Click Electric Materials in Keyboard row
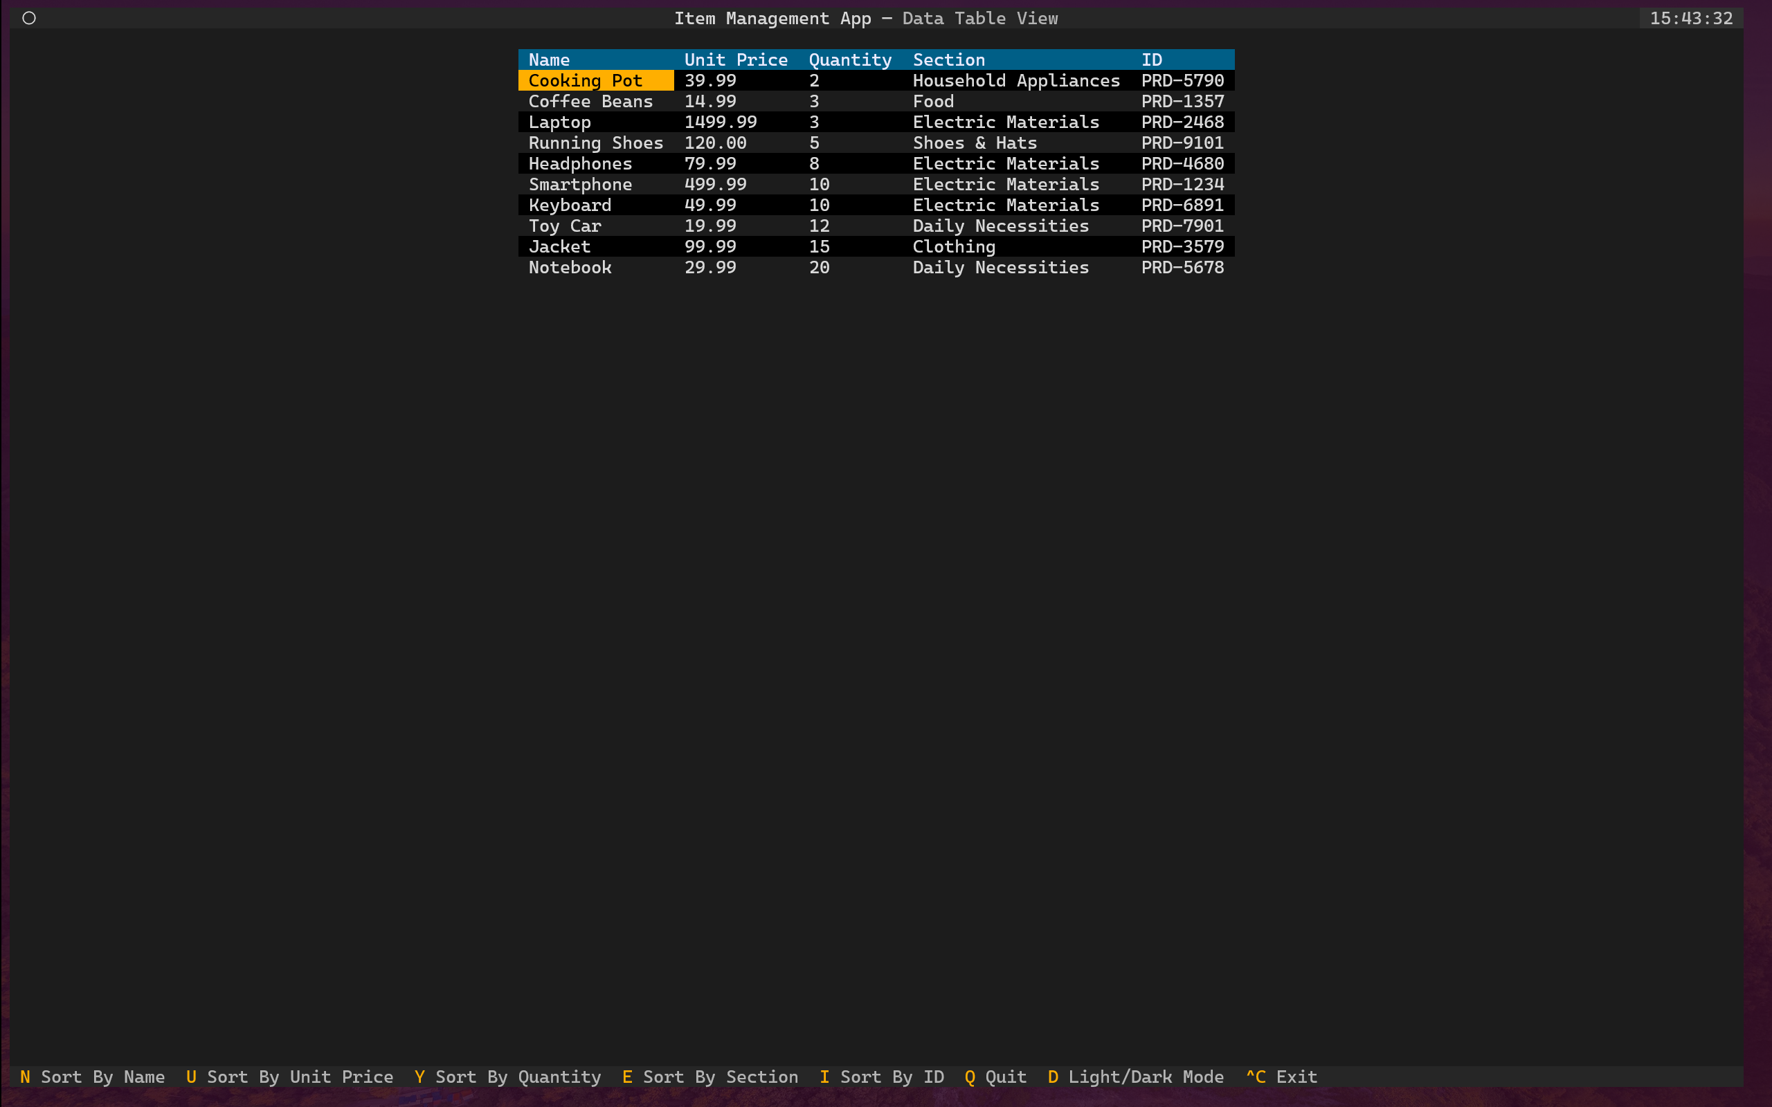The width and height of the screenshot is (1772, 1107). coord(1017,205)
